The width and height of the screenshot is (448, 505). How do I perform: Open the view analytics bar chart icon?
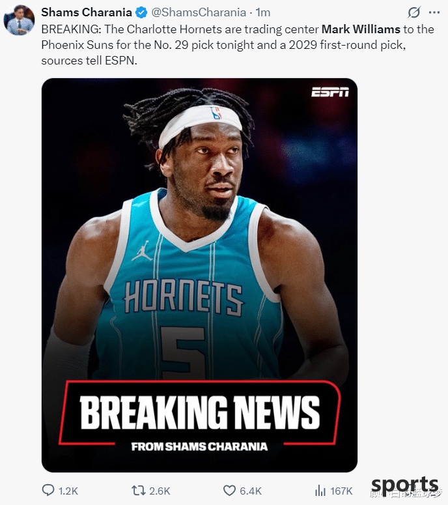[x=320, y=491]
